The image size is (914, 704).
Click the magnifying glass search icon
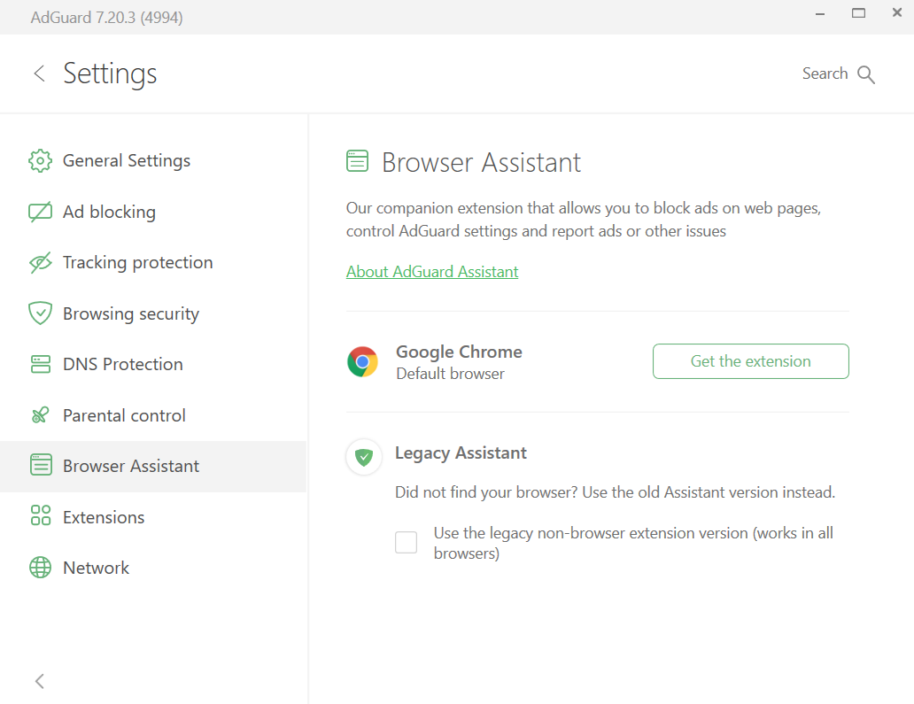[x=866, y=74]
